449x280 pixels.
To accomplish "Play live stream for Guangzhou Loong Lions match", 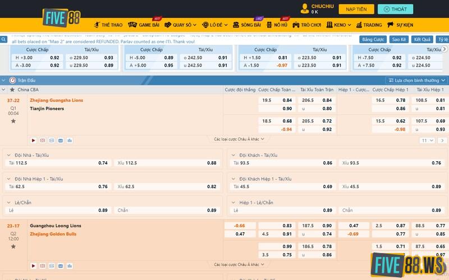I will (34, 265).
